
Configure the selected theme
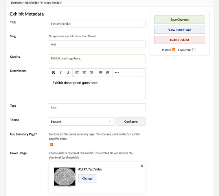(x=131, y=121)
